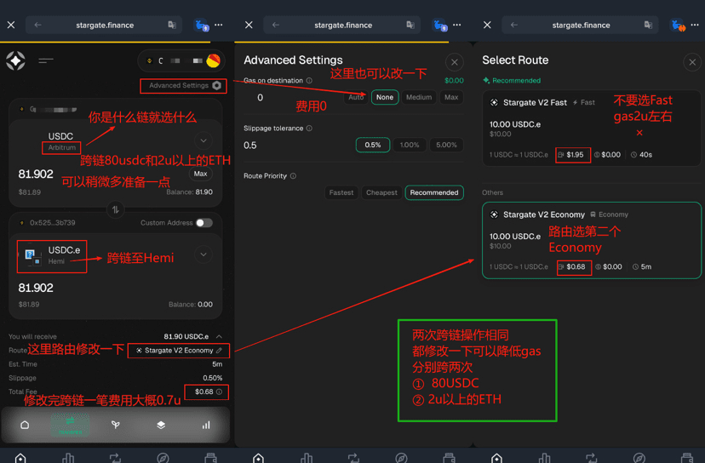Open the three-dot menu in the right panel

(x=695, y=26)
